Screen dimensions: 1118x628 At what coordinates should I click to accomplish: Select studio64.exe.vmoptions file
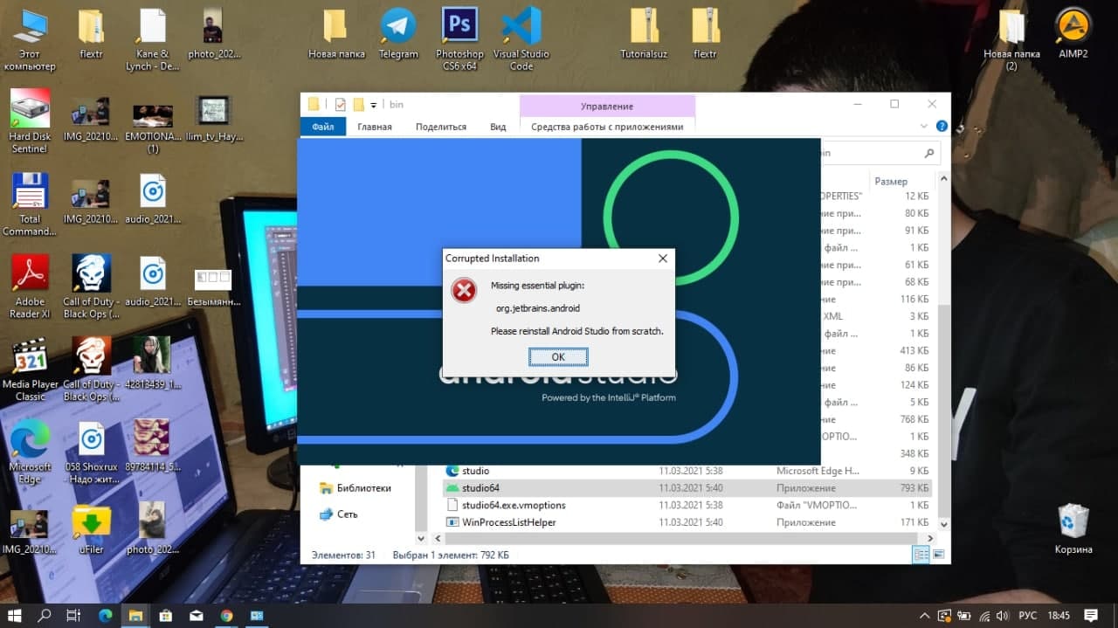pyautogui.click(x=687, y=506)
